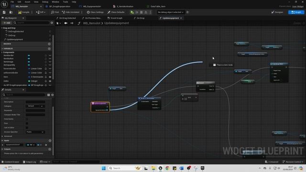This screenshot has width=306, height=172.
Task: Click the Integer type pill of index variable
Action: coord(33,81)
